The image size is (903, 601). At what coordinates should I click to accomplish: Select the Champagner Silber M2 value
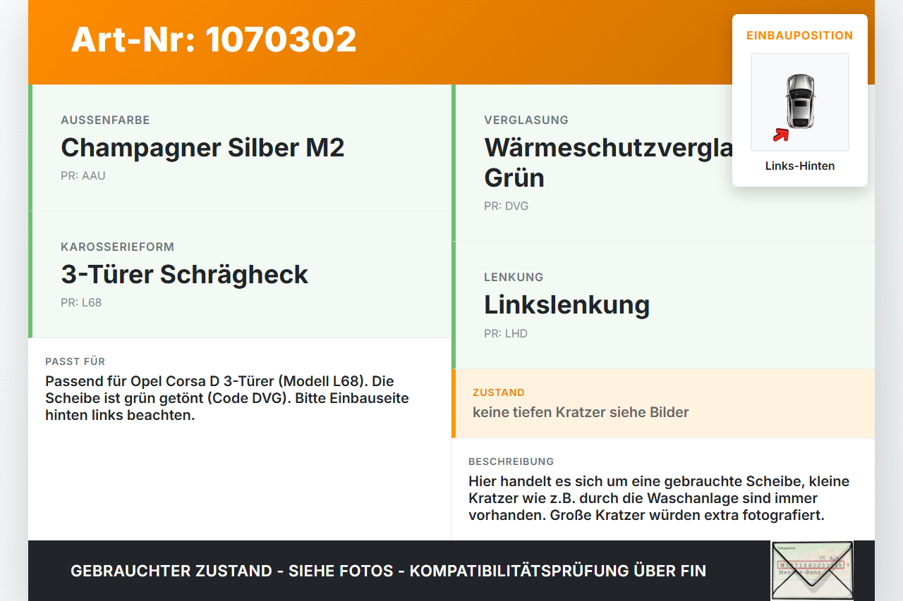[x=202, y=148]
